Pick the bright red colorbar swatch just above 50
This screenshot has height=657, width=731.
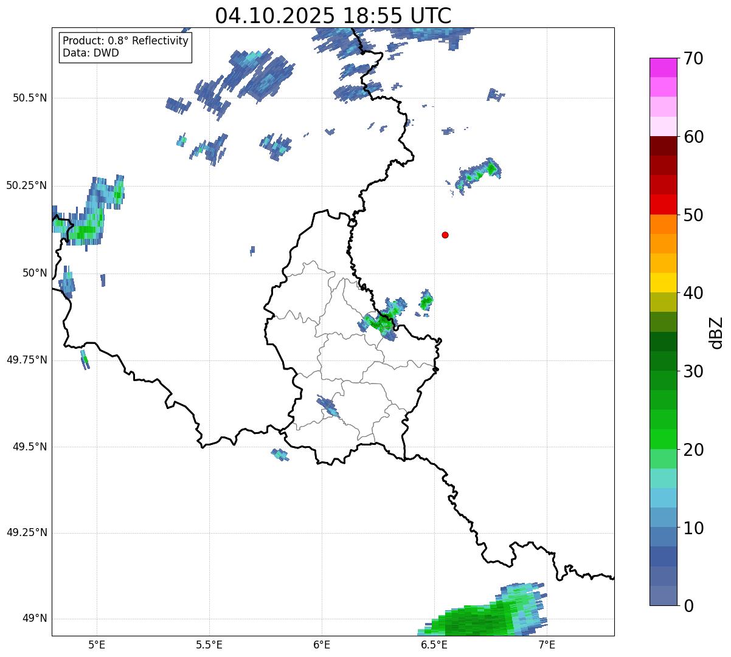(x=663, y=204)
